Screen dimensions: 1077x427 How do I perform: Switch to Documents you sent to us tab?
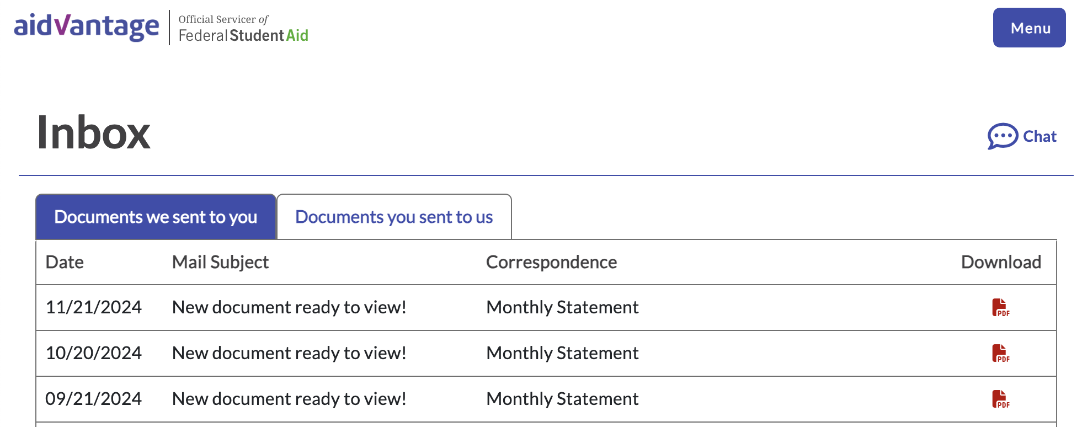click(x=394, y=217)
